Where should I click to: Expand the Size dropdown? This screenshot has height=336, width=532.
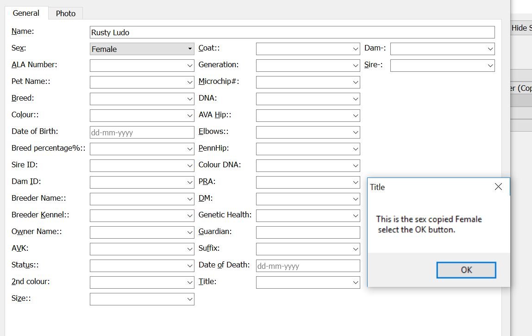pyautogui.click(x=189, y=299)
